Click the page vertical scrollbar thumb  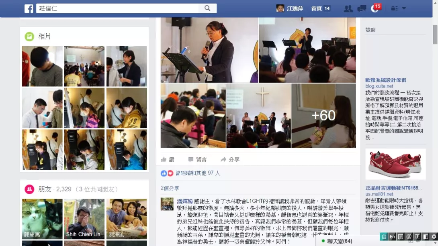[435, 34]
